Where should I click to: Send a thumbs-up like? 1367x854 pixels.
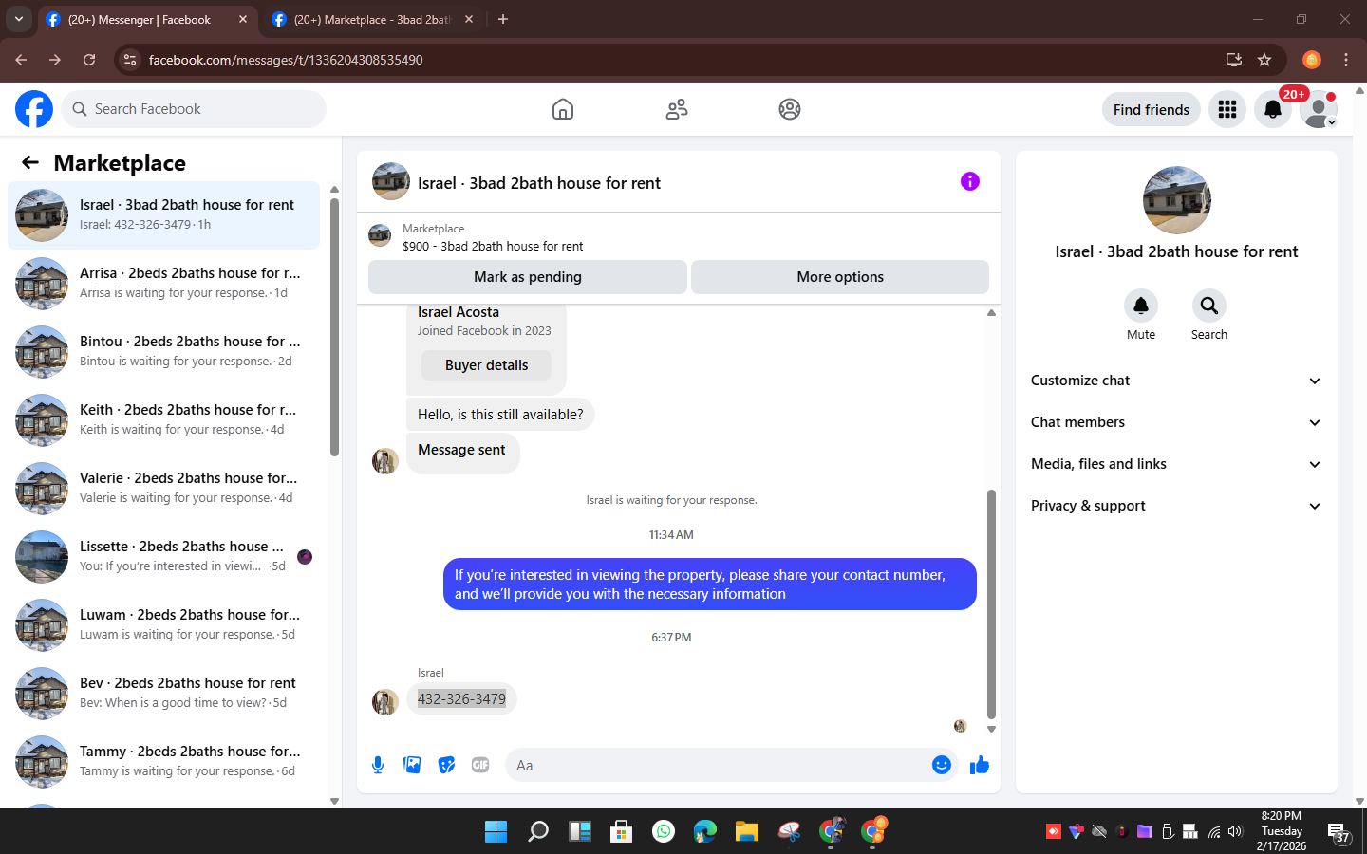pos(980,765)
